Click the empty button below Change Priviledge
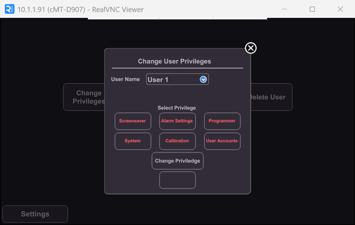 click(177, 180)
